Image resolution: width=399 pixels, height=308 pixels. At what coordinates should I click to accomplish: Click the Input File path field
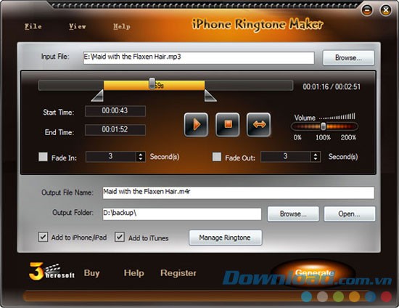coord(199,58)
